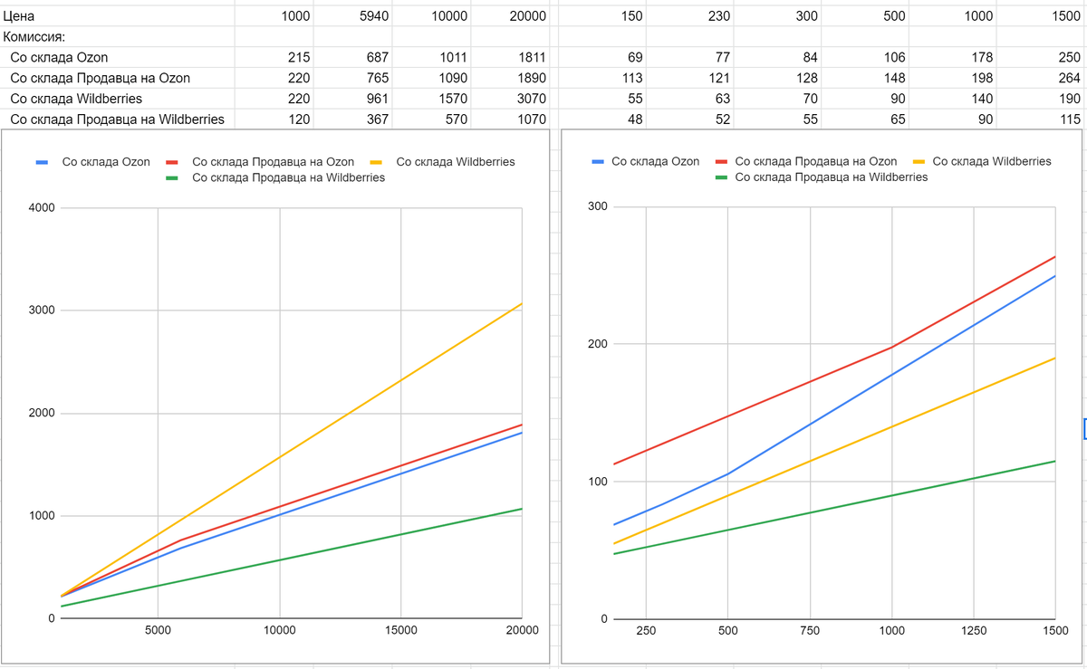Click the 4000 vertical axis label
1087x669 pixels.
point(42,208)
